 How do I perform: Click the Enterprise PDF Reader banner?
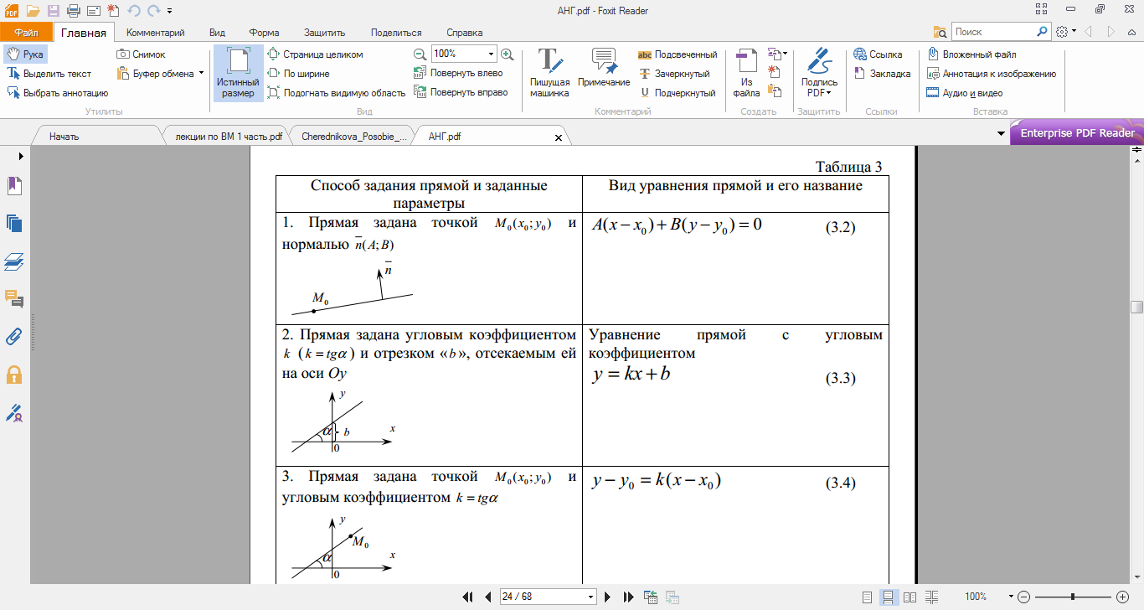point(1077,133)
